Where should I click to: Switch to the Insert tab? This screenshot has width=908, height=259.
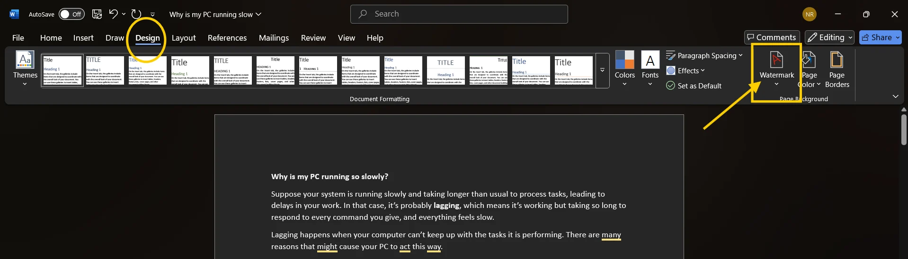[83, 38]
